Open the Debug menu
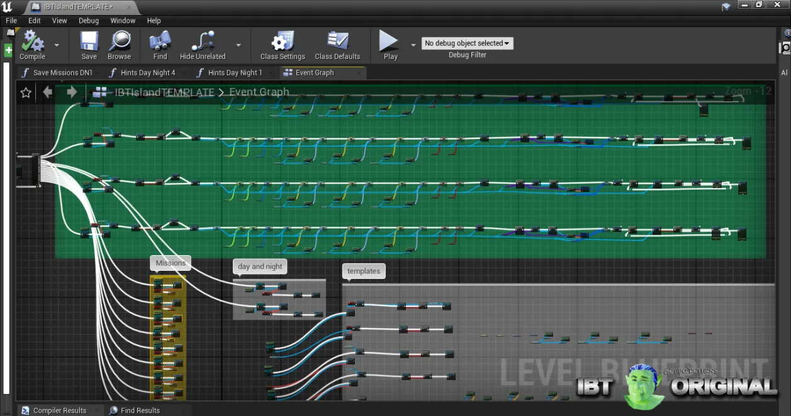 (89, 21)
